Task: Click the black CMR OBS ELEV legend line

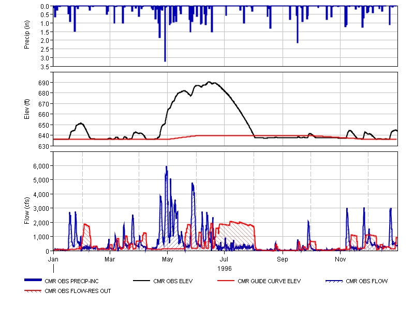Action: (x=142, y=281)
